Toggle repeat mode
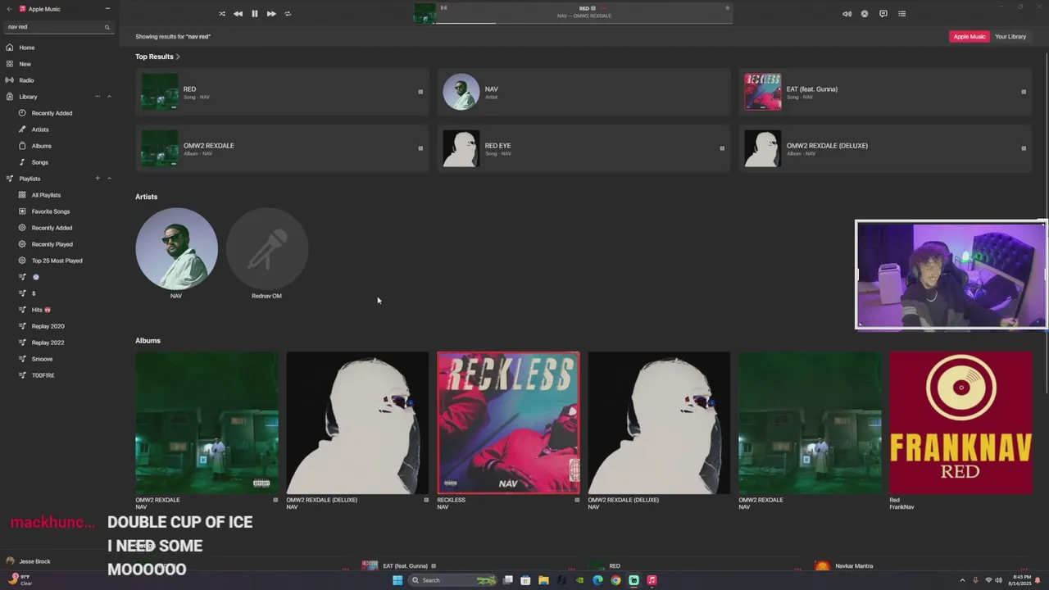The width and height of the screenshot is (1049, 590). 288,14
